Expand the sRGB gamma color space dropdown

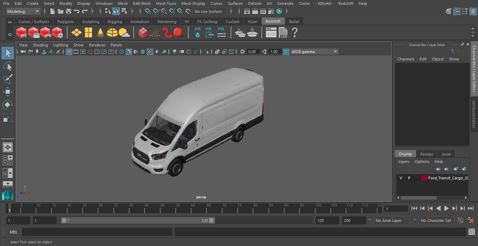click(335, 52)
